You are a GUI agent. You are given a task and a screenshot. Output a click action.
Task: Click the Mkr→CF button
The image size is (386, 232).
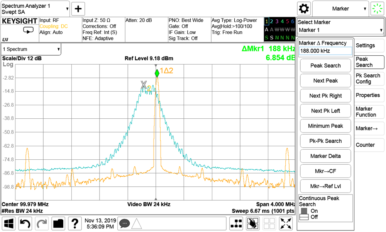325,171
